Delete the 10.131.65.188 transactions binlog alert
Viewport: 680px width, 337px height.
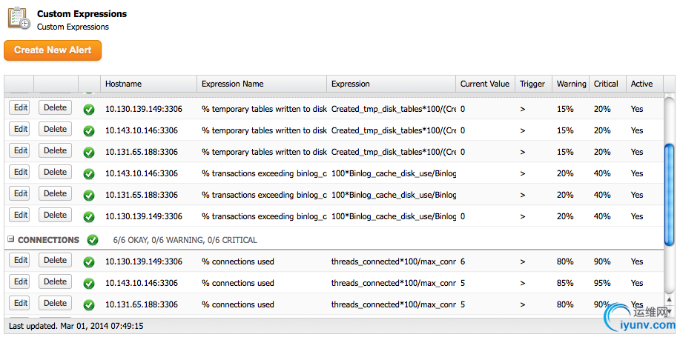coord(55,194)
